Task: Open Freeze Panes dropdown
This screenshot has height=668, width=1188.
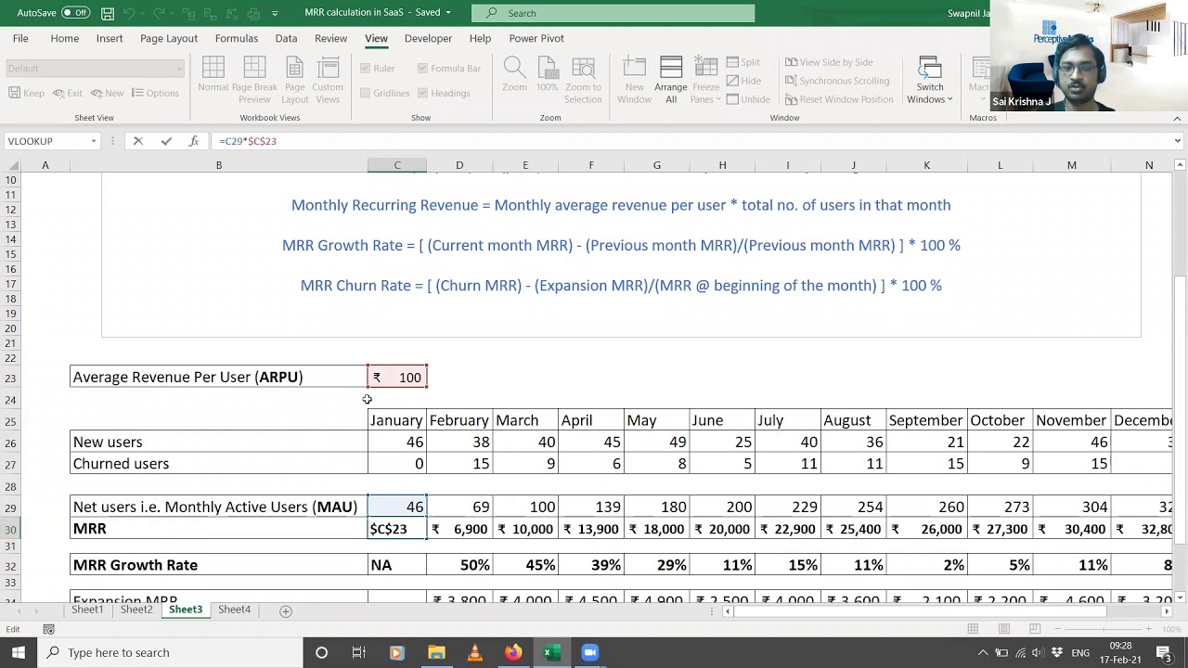Action: [x=705, y=81]
